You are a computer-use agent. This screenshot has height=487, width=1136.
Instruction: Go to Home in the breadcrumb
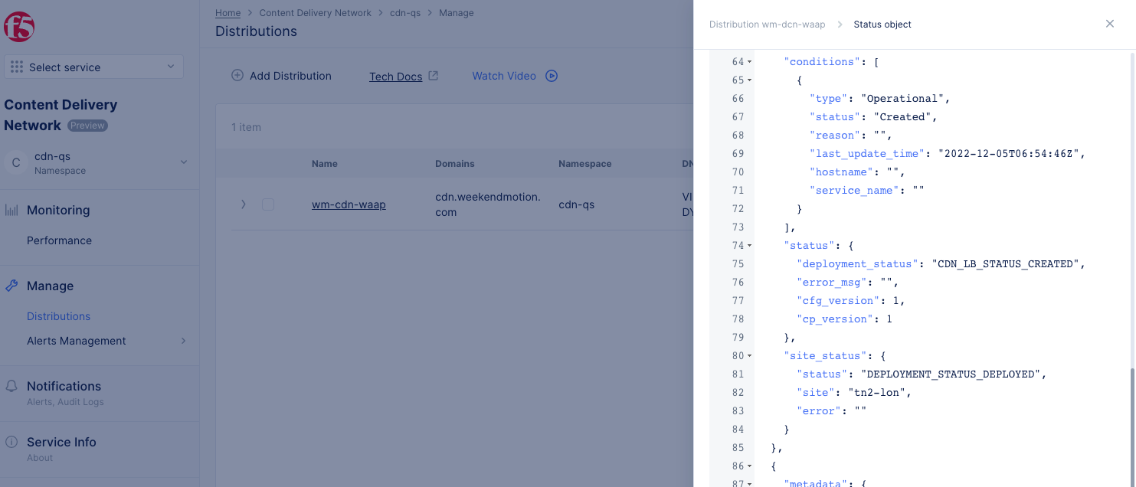click(228, 13)
